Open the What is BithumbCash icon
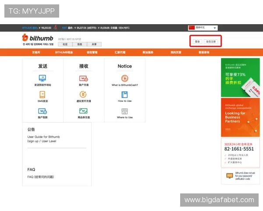This screenshot has width=263, height=211. pos(124,78)
